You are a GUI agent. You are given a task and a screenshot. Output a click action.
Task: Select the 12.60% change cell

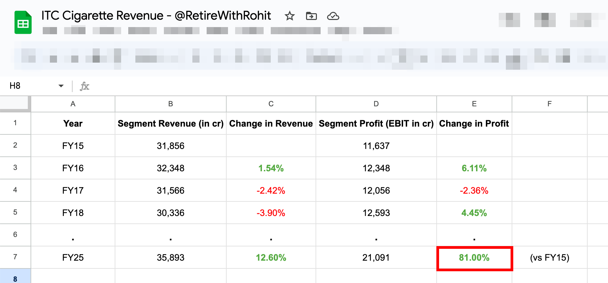click(271, 258)
